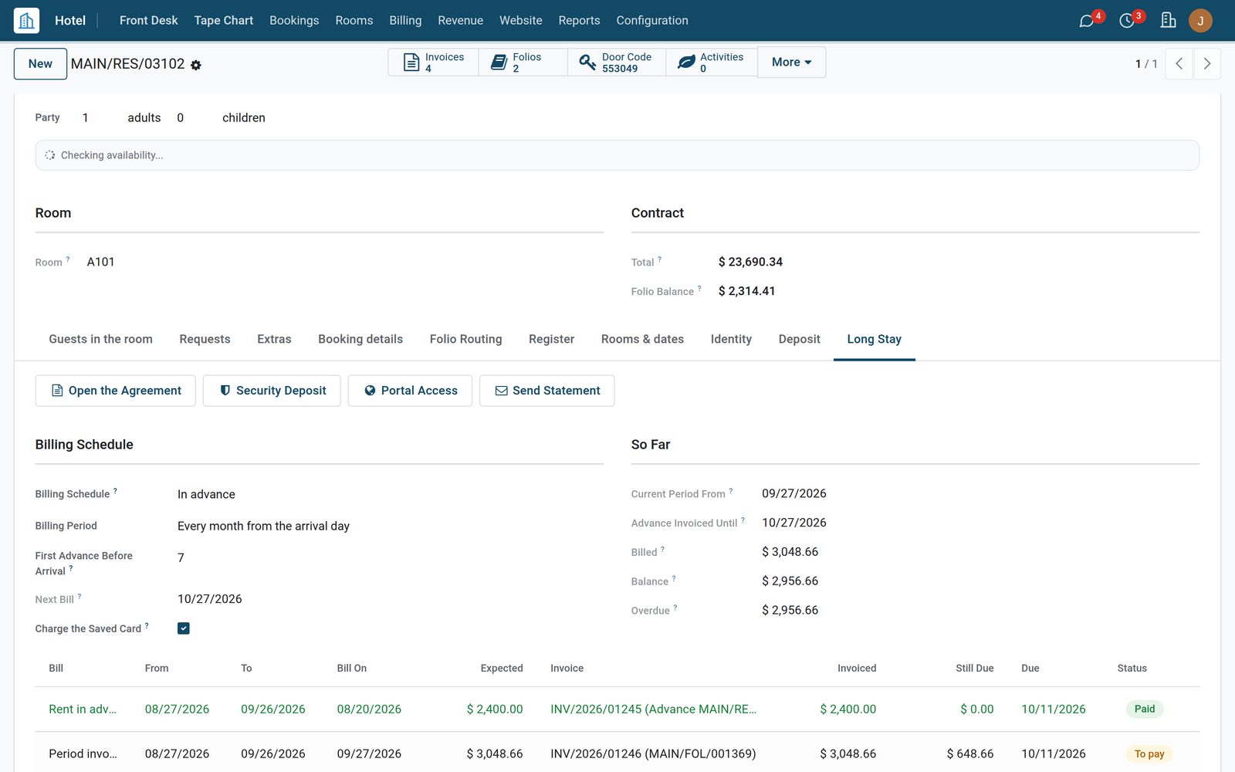The image size is (1235, 772).
Task: Click Portal Access button
Action: pyautogui.click(x=410, y=391)
